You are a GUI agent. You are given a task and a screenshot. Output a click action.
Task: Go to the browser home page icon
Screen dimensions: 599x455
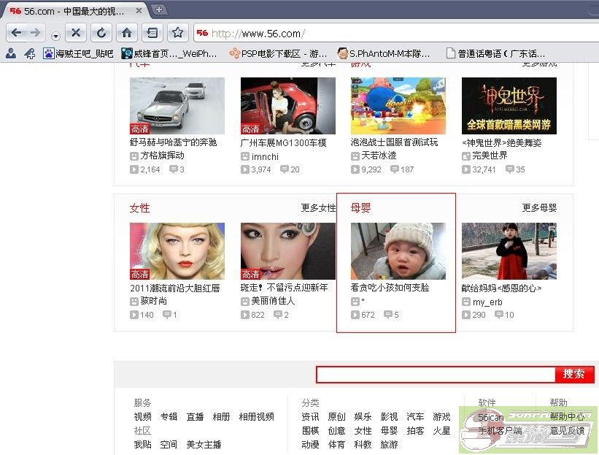126,33
